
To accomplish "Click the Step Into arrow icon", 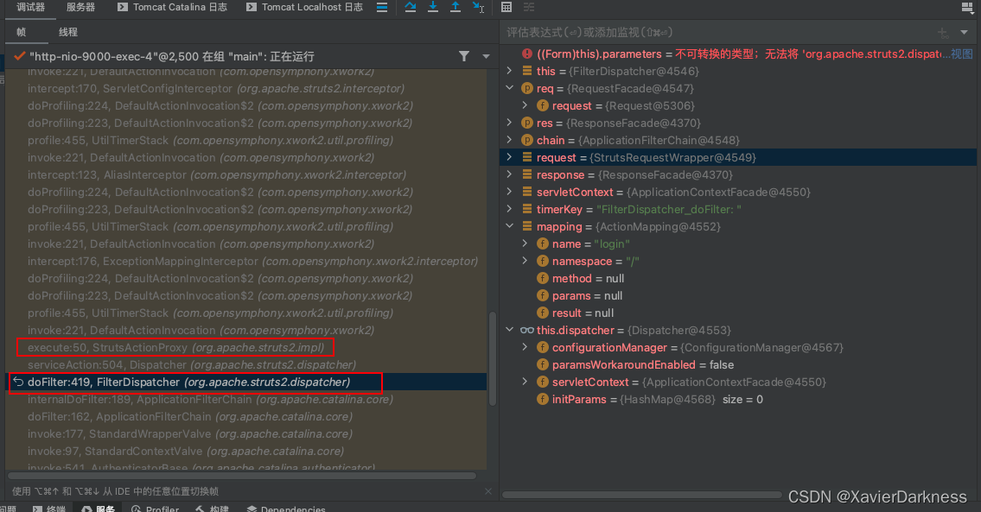I will (x=433, y=8).
